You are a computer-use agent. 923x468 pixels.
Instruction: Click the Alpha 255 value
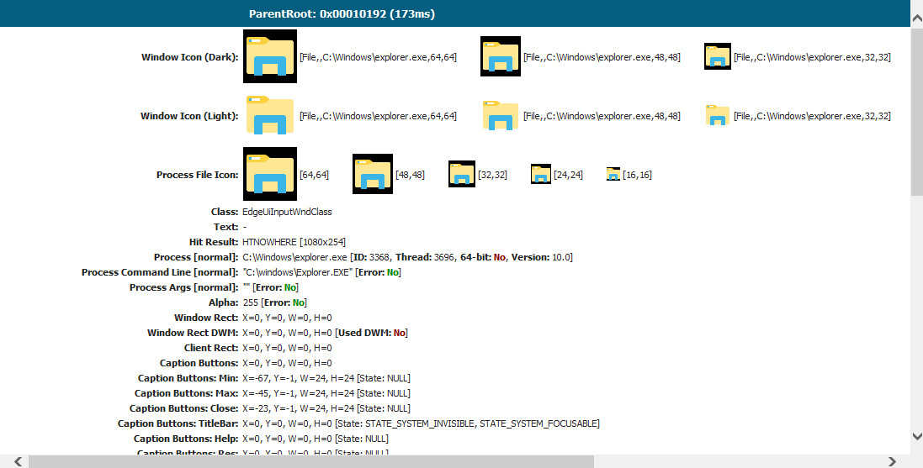251,302
